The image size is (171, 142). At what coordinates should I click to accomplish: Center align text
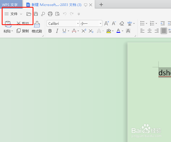pyautogui.click(x=150, y=31)
